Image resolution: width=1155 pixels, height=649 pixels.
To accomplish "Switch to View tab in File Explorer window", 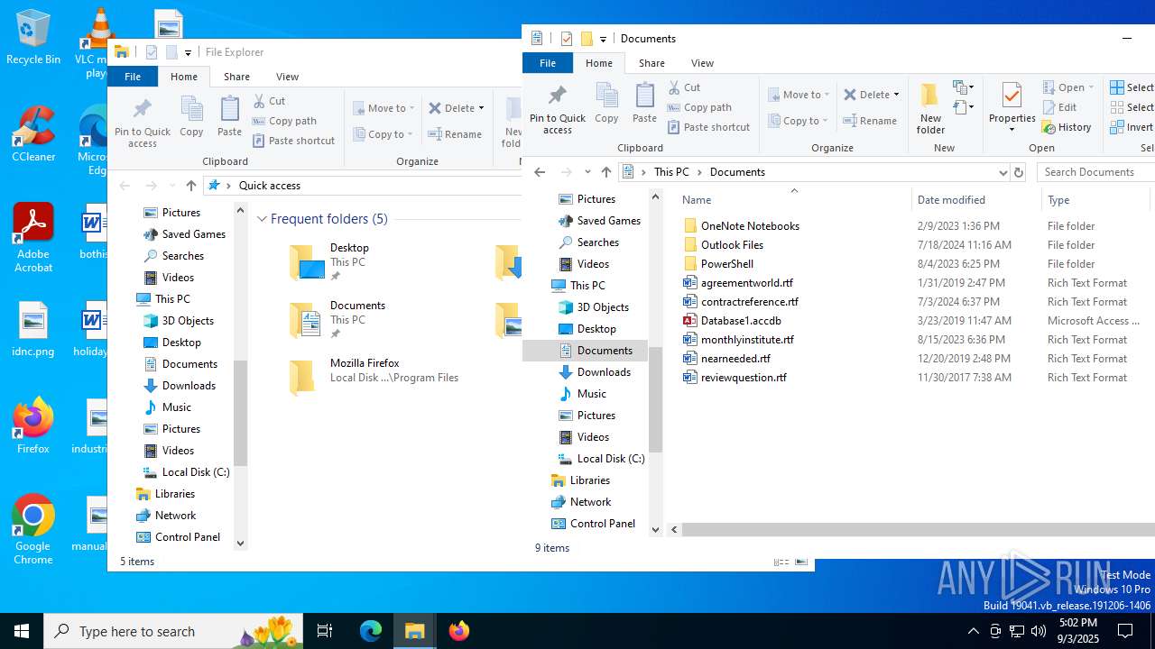I will click(287, 77).
